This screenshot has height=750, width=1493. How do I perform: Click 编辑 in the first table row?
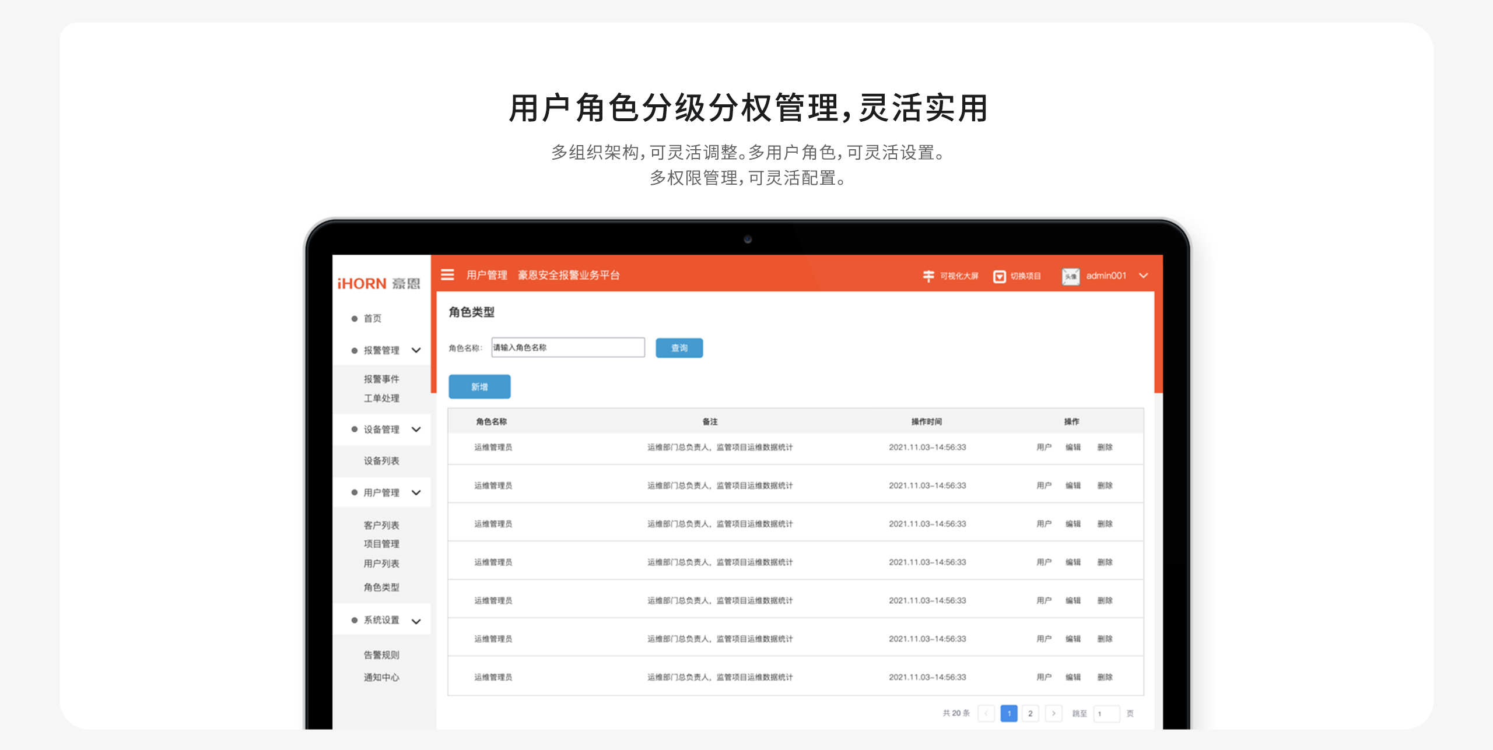(1073, 447)
